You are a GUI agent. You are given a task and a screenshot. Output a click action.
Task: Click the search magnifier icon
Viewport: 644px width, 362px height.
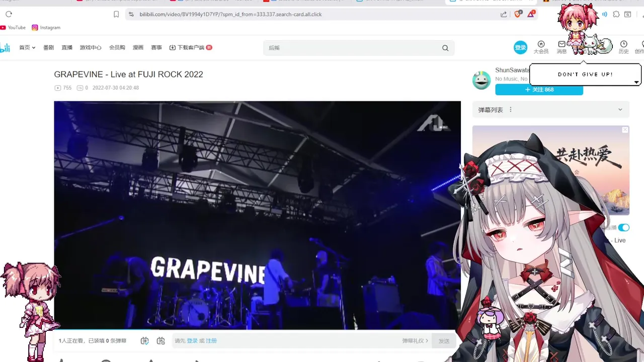tap(445, 48)
